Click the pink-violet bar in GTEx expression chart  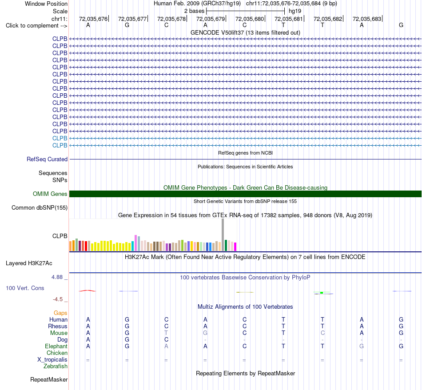pos(136,243)
